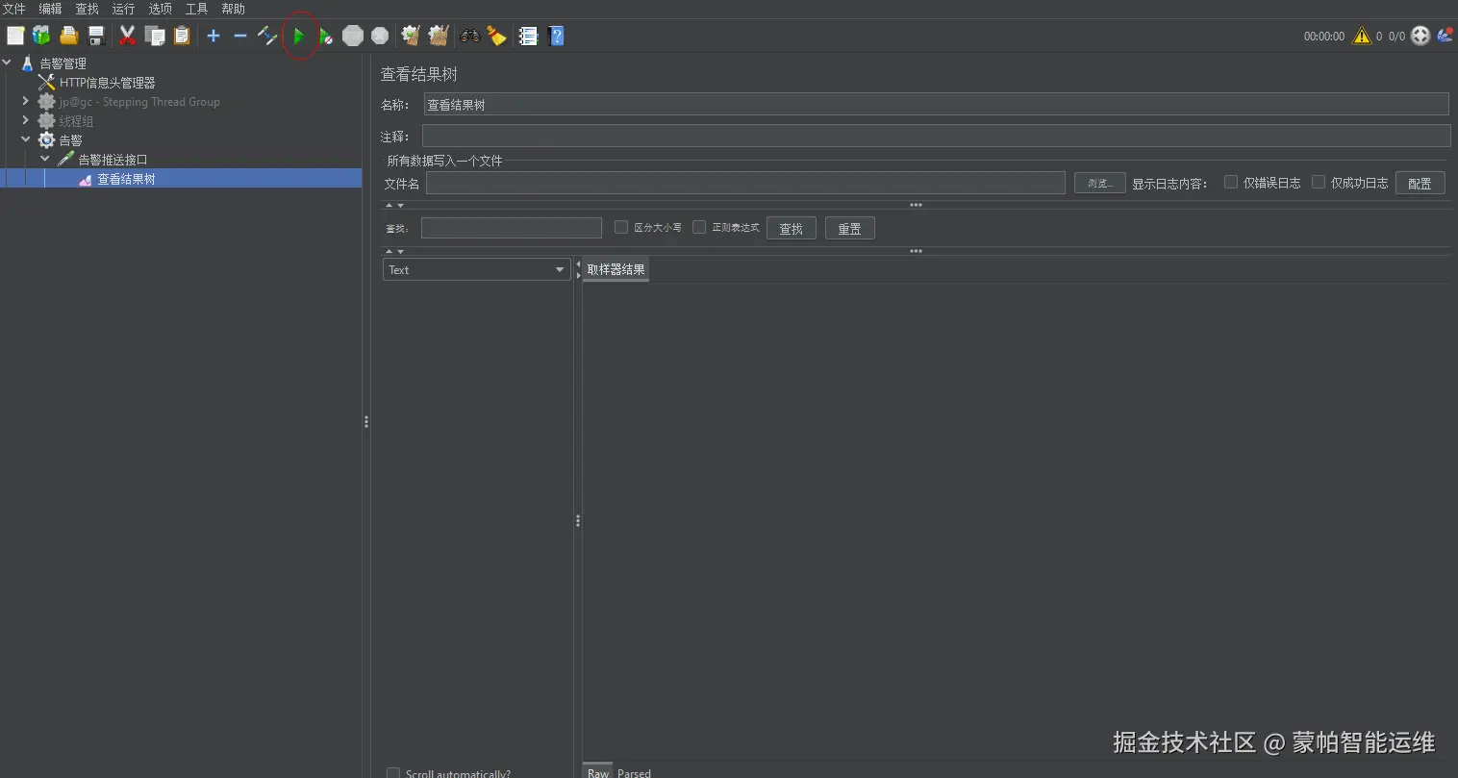
Task: Save the test plan with floppy icon
Action: pos(95,36)
